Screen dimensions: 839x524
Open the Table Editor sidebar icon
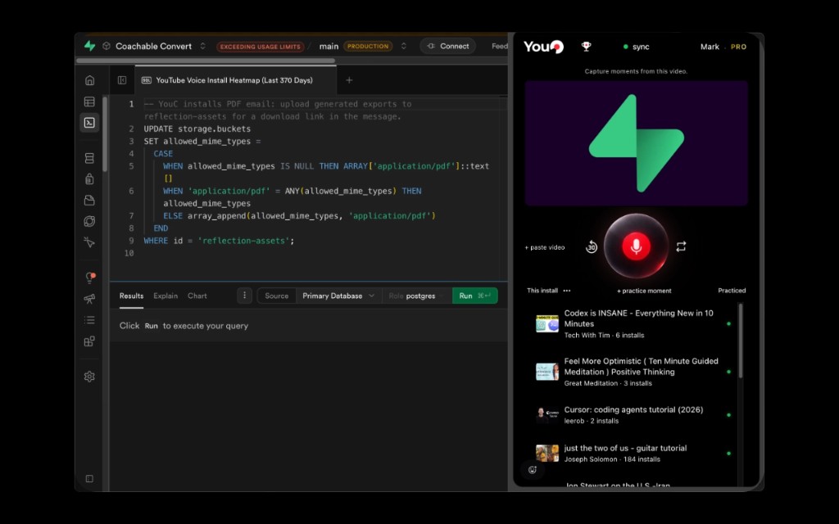(89, 102)
